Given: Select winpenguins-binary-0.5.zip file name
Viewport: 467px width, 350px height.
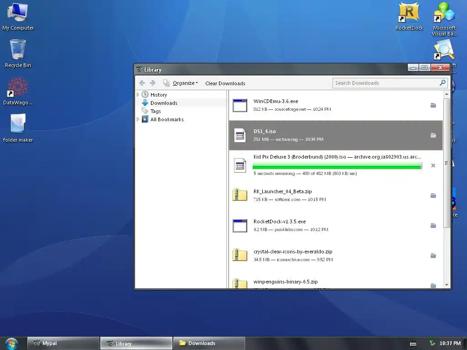Looking at the screenshot, I should coord(285,282).
